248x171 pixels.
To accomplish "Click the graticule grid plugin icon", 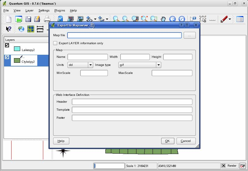I will pos(31,29).
